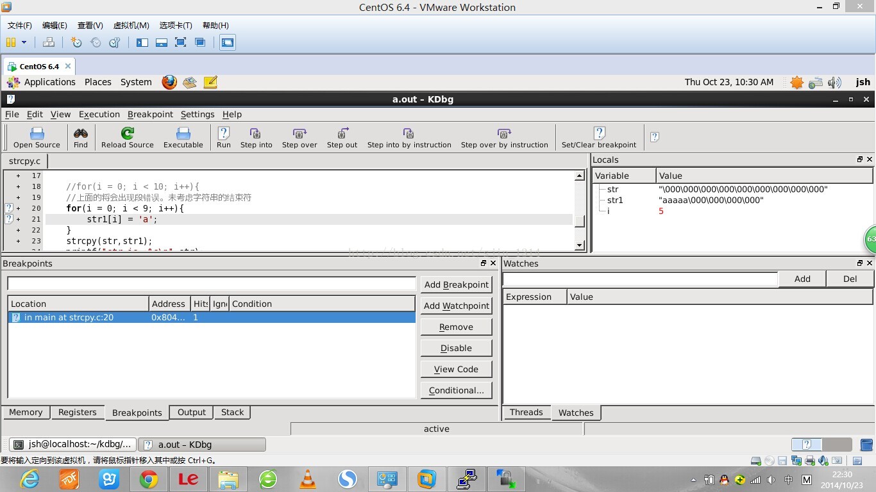Click VMware revert snapshot icon
The width and height of the screenshot is (876, 492).
click(96, 42)
